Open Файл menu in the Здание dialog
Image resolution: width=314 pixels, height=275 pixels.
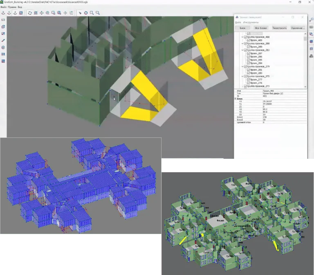click(x=238, y=22)
